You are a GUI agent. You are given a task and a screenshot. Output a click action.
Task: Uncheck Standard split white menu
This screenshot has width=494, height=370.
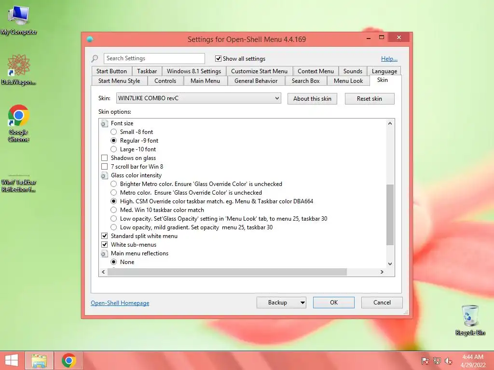[105, 236]
